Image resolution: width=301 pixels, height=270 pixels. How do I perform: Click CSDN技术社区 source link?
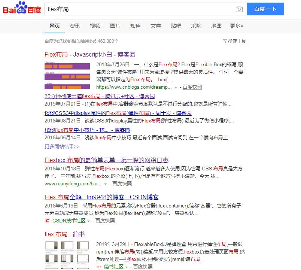coord(69,221)
